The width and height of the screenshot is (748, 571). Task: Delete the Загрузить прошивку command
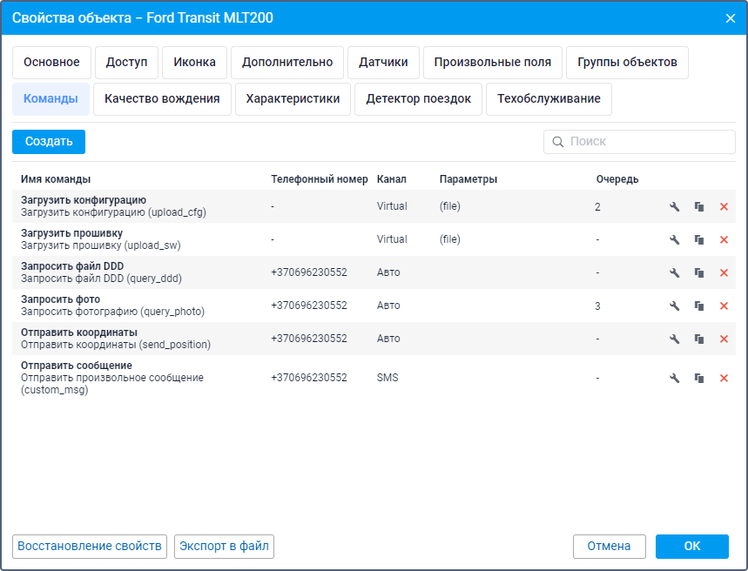pyautogui.click(x=724, y=240)
